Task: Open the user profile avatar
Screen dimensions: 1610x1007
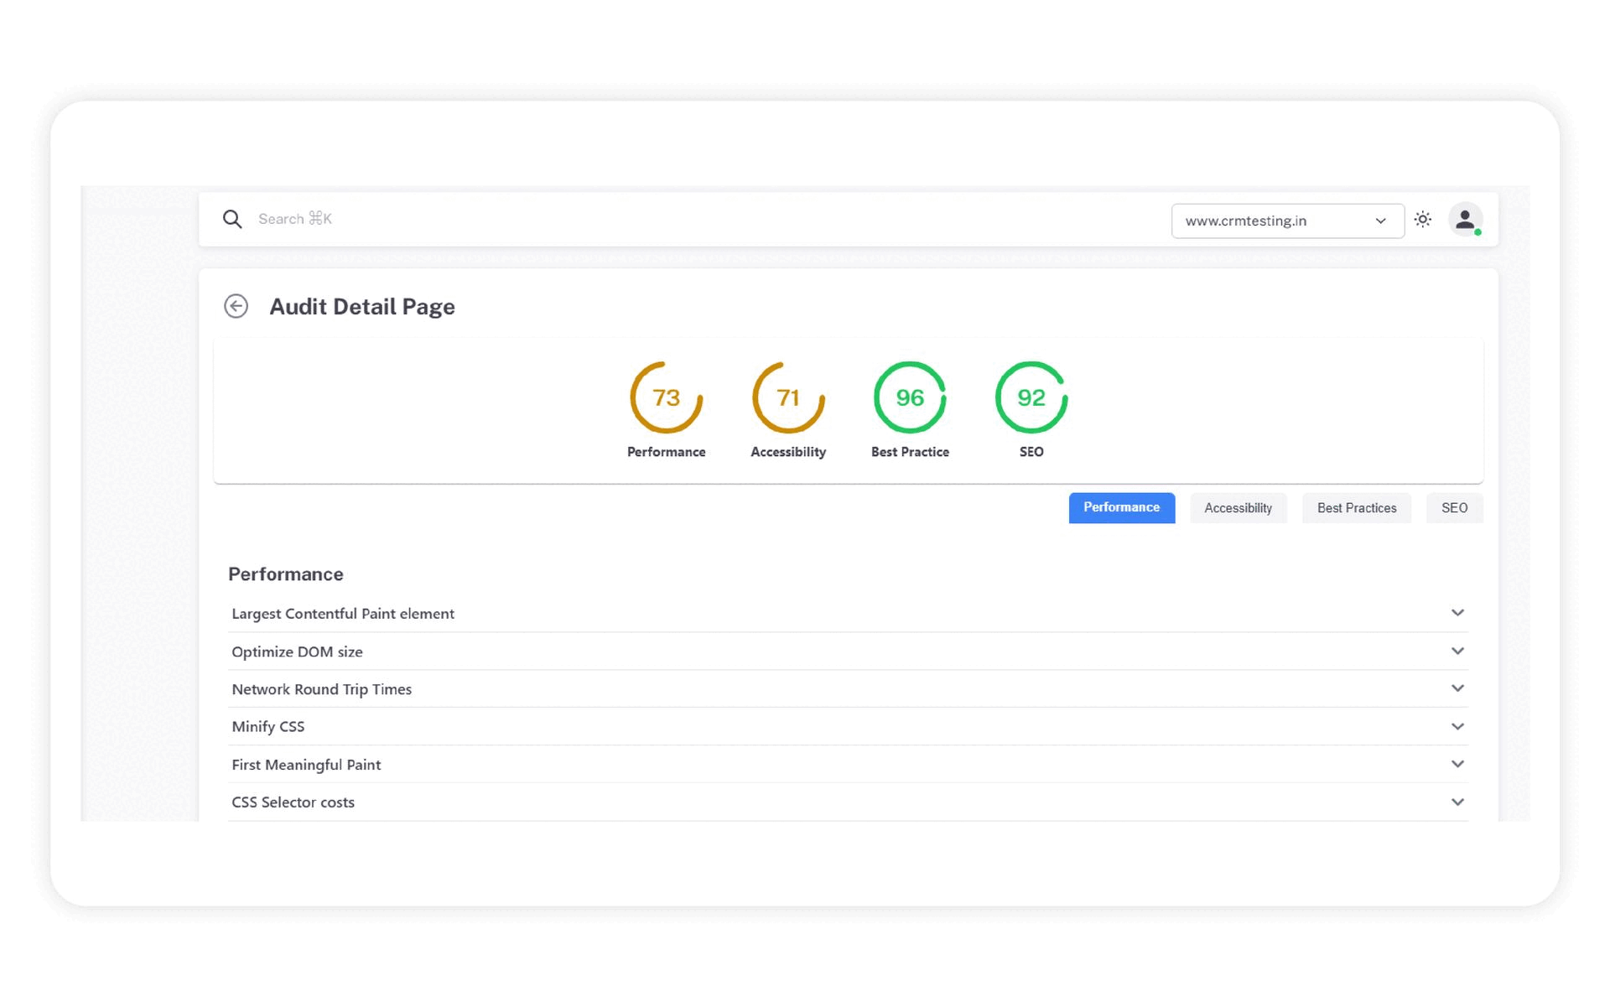Action: [1465, 220]
